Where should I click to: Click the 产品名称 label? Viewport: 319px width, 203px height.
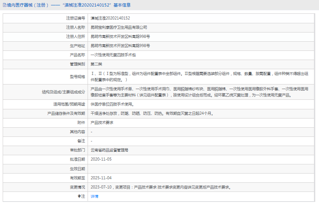click(x=77, y=55)
